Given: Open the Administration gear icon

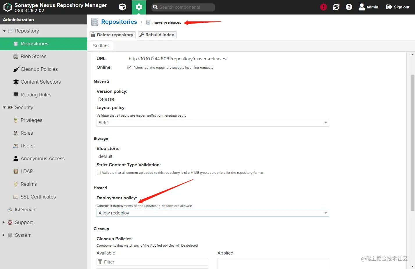Looking at the screenshot, I should [139, 7].
